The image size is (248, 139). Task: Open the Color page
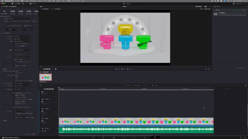click(134, 137)
